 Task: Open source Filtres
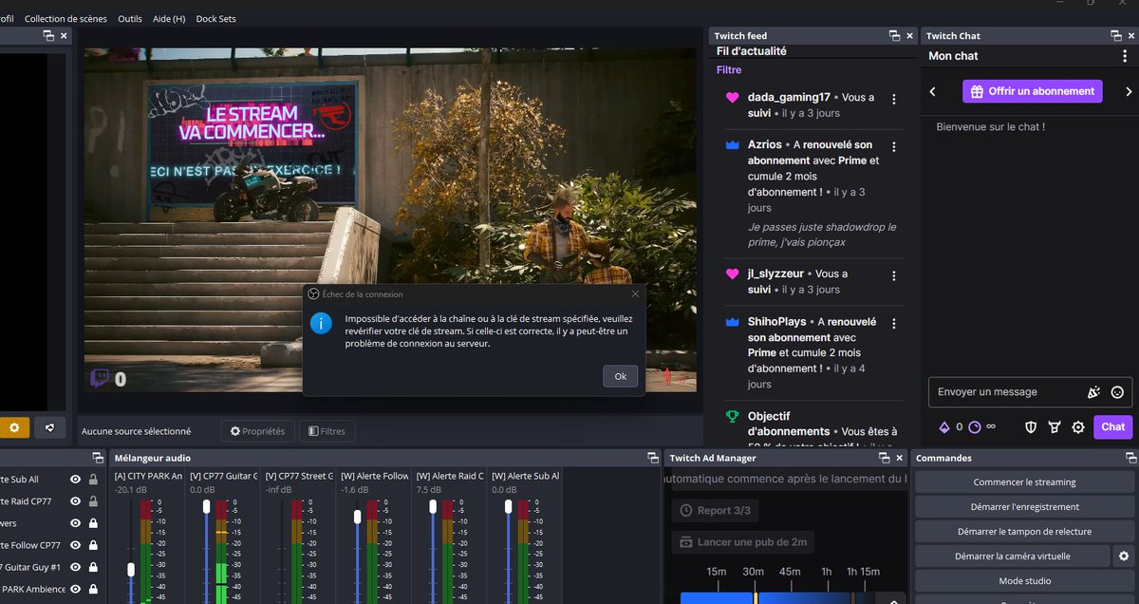click(327, 431)
